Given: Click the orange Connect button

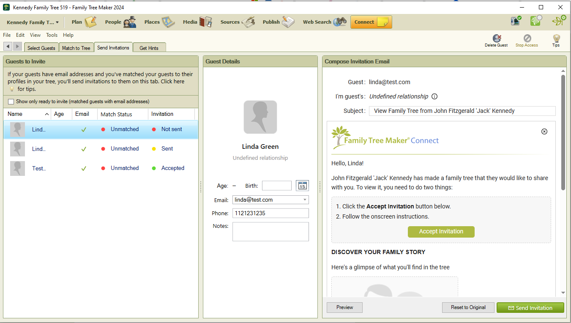Looking at the screenshot, I should coord(371,22).
